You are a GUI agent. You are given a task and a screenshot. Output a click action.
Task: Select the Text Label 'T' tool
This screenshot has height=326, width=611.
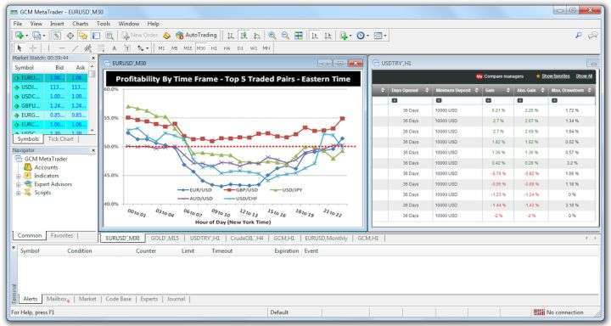point(127,48)
